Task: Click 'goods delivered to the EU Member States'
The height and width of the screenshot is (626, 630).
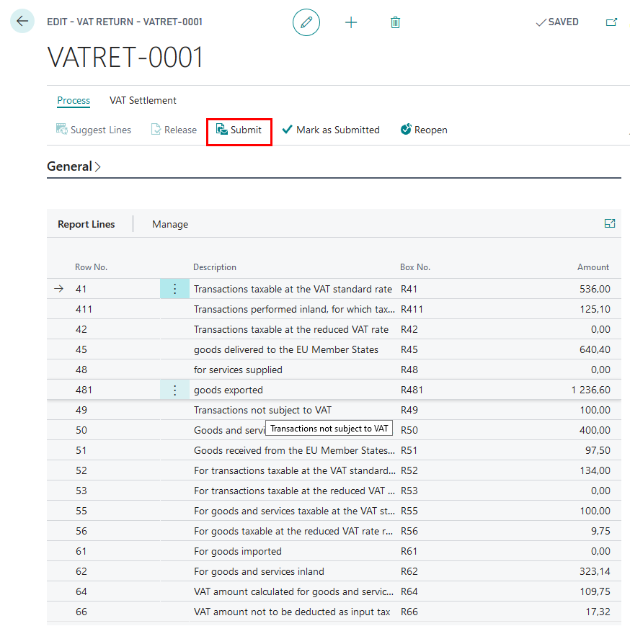Action: (286, 349)
